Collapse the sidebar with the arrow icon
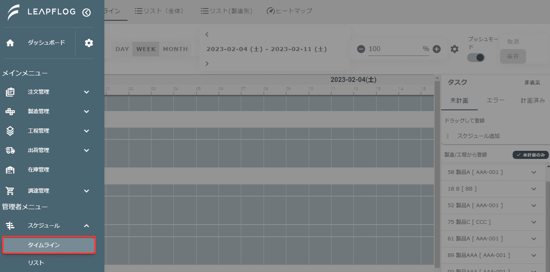 [x=87, y=13]
